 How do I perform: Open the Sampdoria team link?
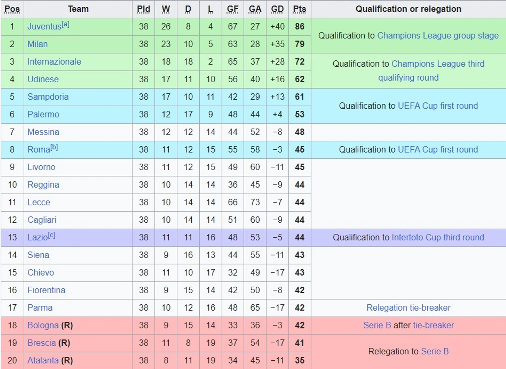(x=48, y=97)
